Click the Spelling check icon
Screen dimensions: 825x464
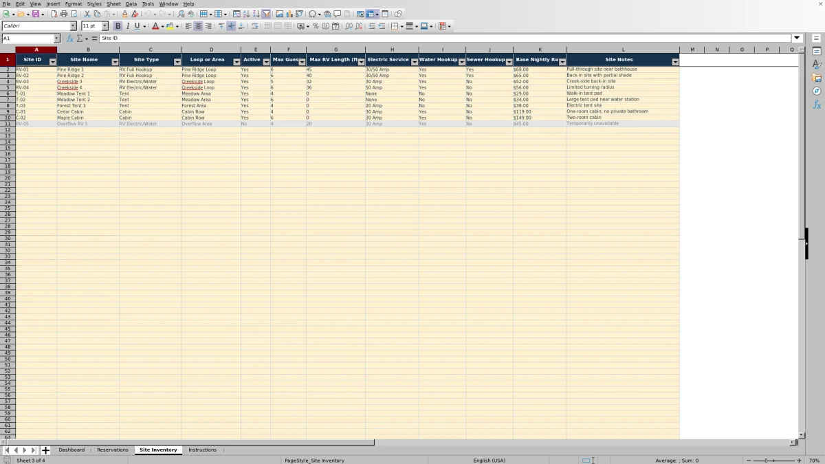pos(190,14)
